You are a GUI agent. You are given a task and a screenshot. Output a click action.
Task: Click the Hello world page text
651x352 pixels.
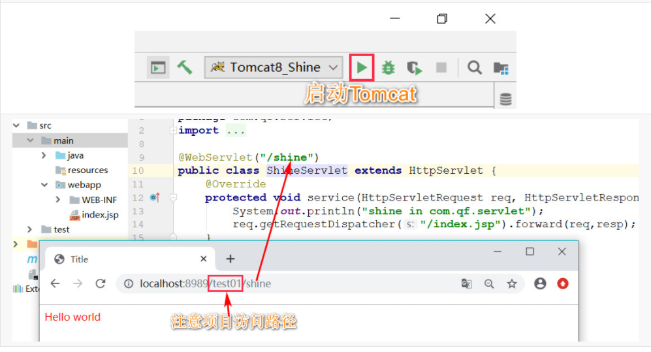pyautogui.click(x=72, y=317)
